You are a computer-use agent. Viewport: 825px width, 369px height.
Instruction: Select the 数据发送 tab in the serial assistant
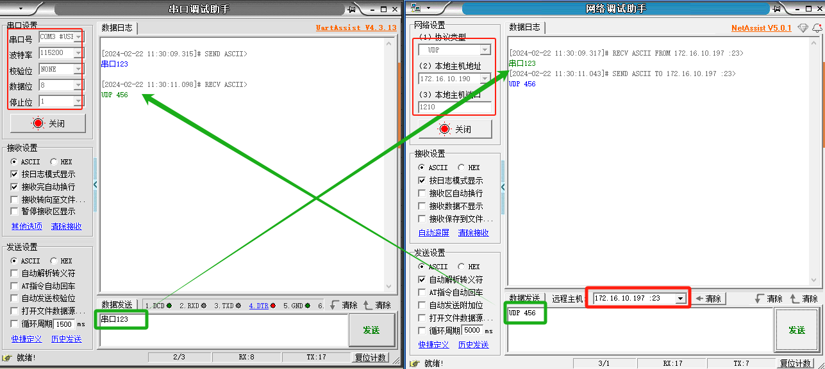tap(117, 305)
